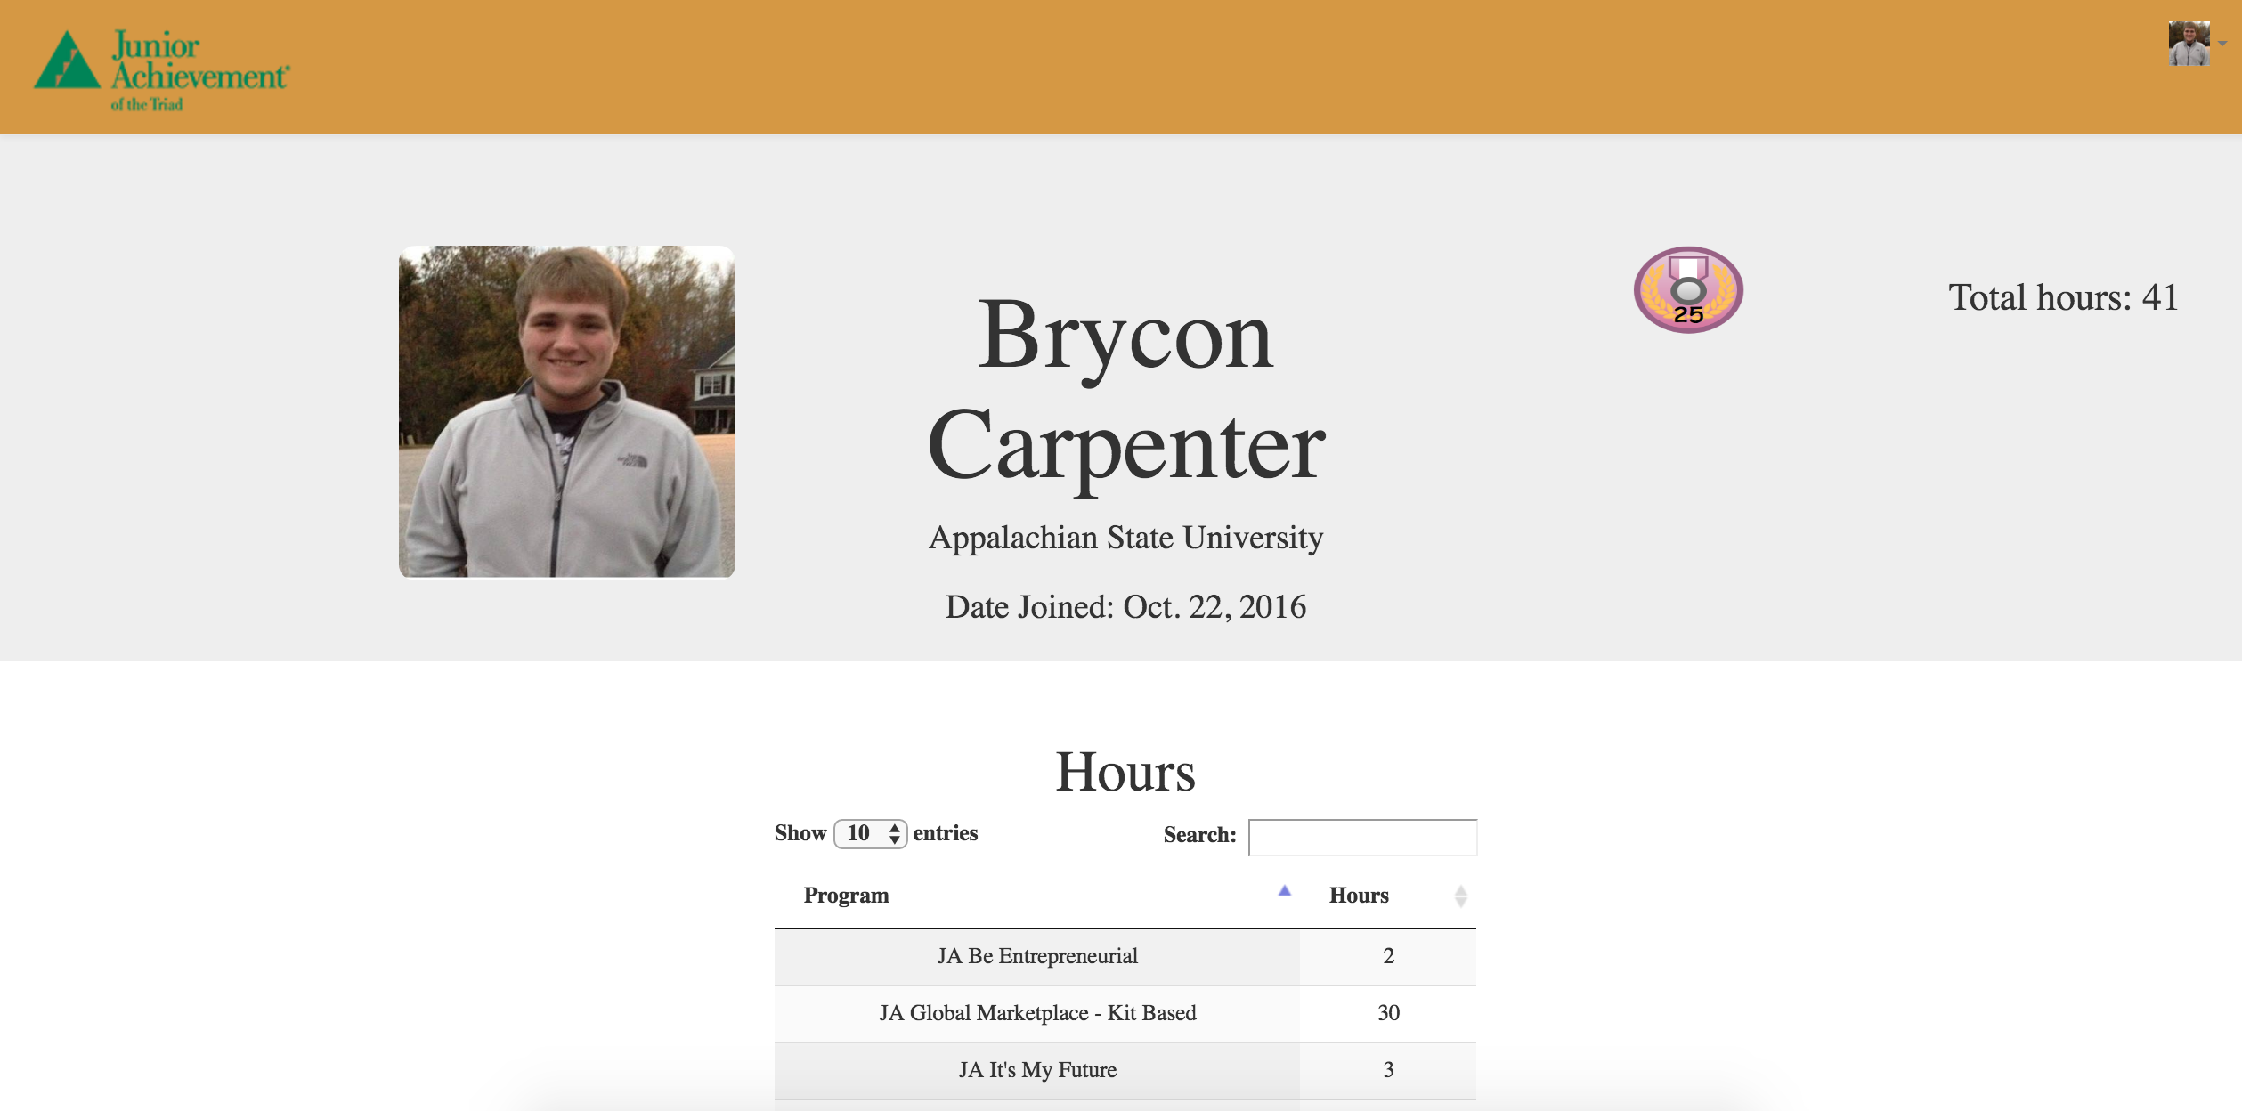Screen dimensions: 2242x1111
Task: Click the Hours column header
Action: (x=1359, y=895)
